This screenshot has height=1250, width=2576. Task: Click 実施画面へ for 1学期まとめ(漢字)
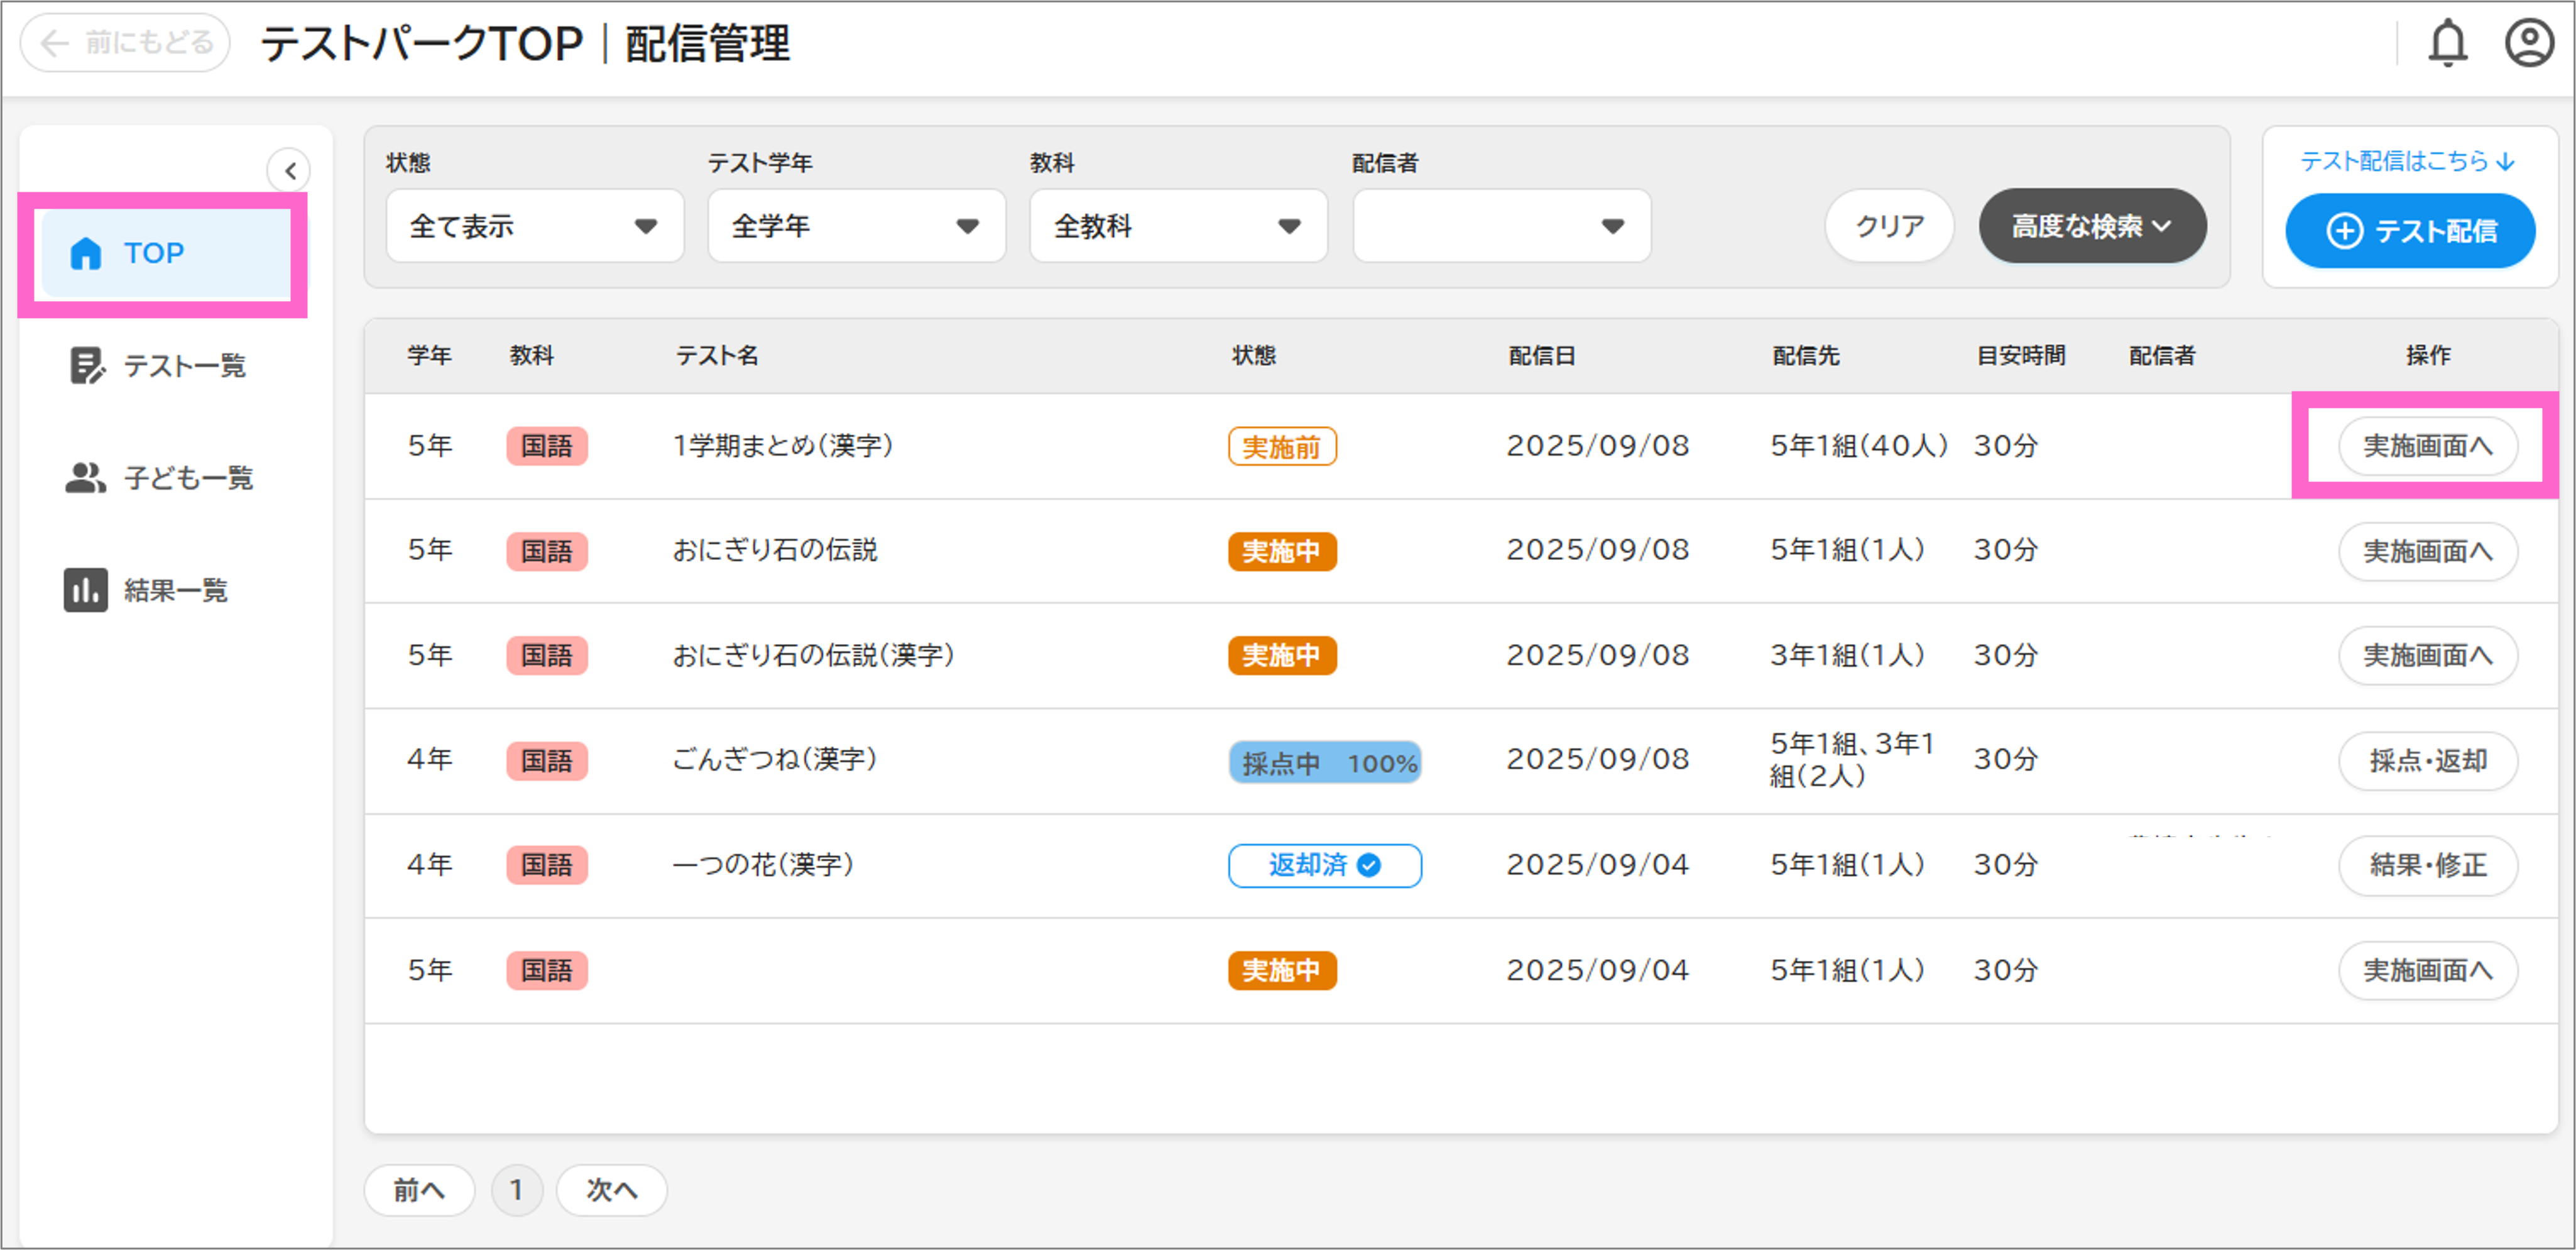pyautogui.click(x=2427, y=446)
